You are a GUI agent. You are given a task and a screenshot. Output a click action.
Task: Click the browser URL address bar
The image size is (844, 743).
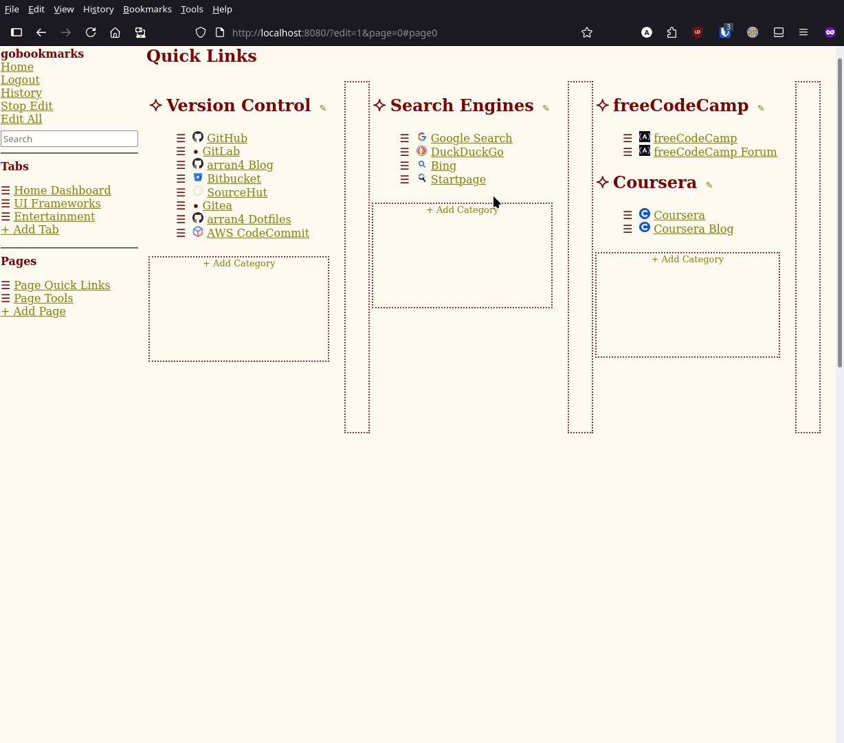[334, 32]
